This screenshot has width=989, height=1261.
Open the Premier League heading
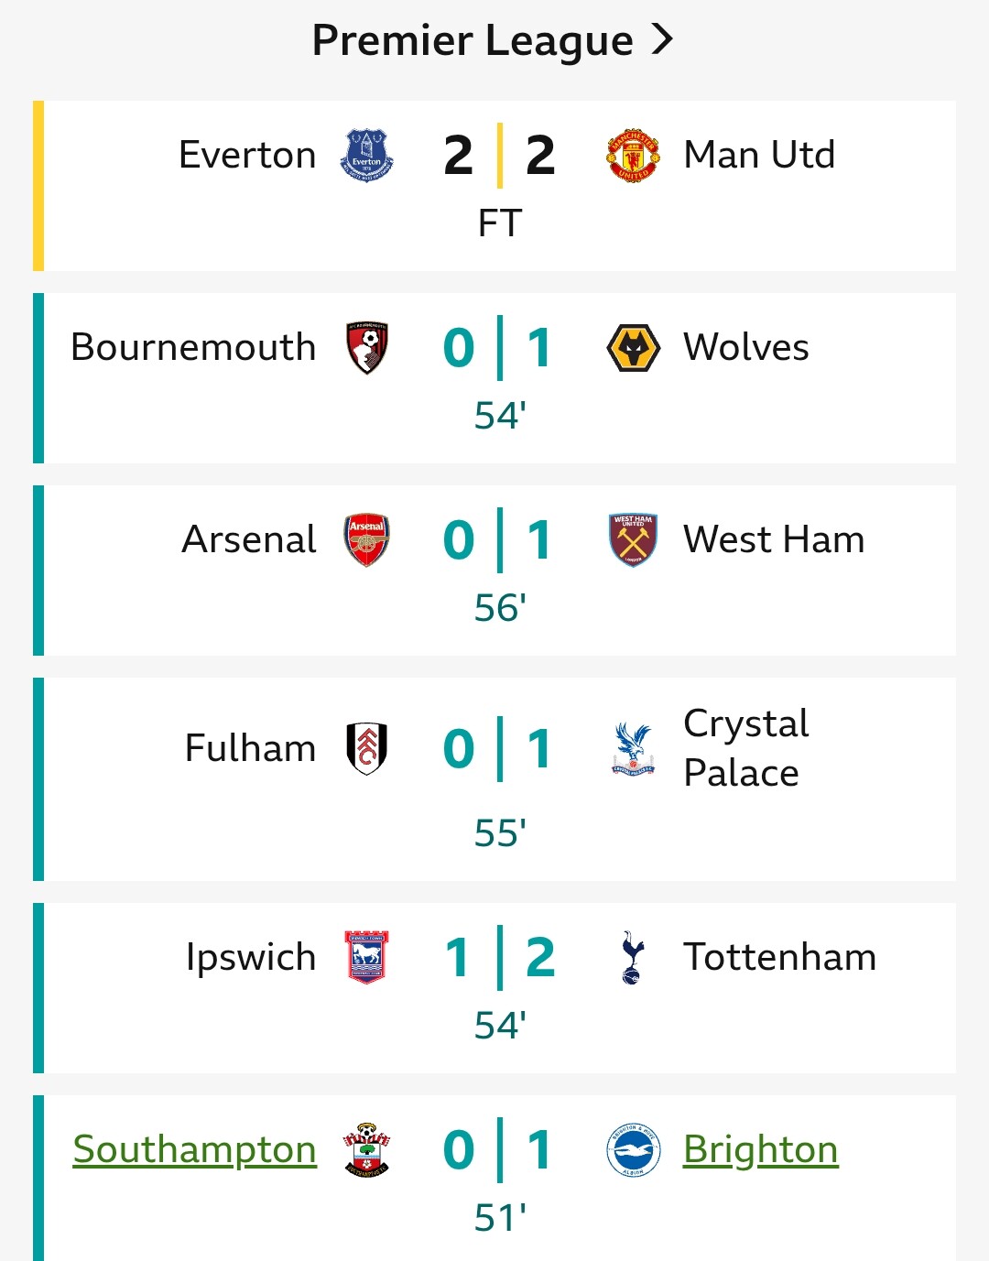473,40
